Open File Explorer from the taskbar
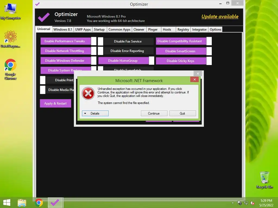 (x=22, y=203)
